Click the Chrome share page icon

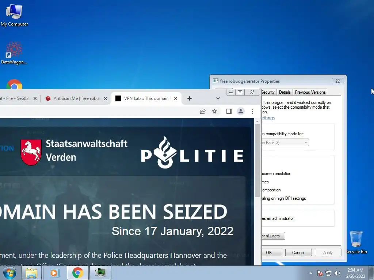(202, 111)
